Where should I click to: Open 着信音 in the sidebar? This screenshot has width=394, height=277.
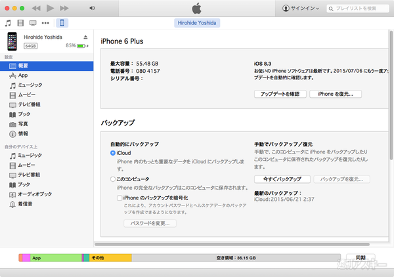click(47, 204)
